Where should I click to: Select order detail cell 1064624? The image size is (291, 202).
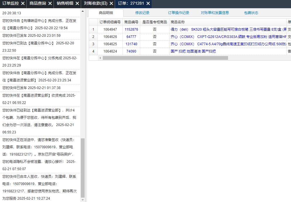pyautogui.click(x=110, y=51)
